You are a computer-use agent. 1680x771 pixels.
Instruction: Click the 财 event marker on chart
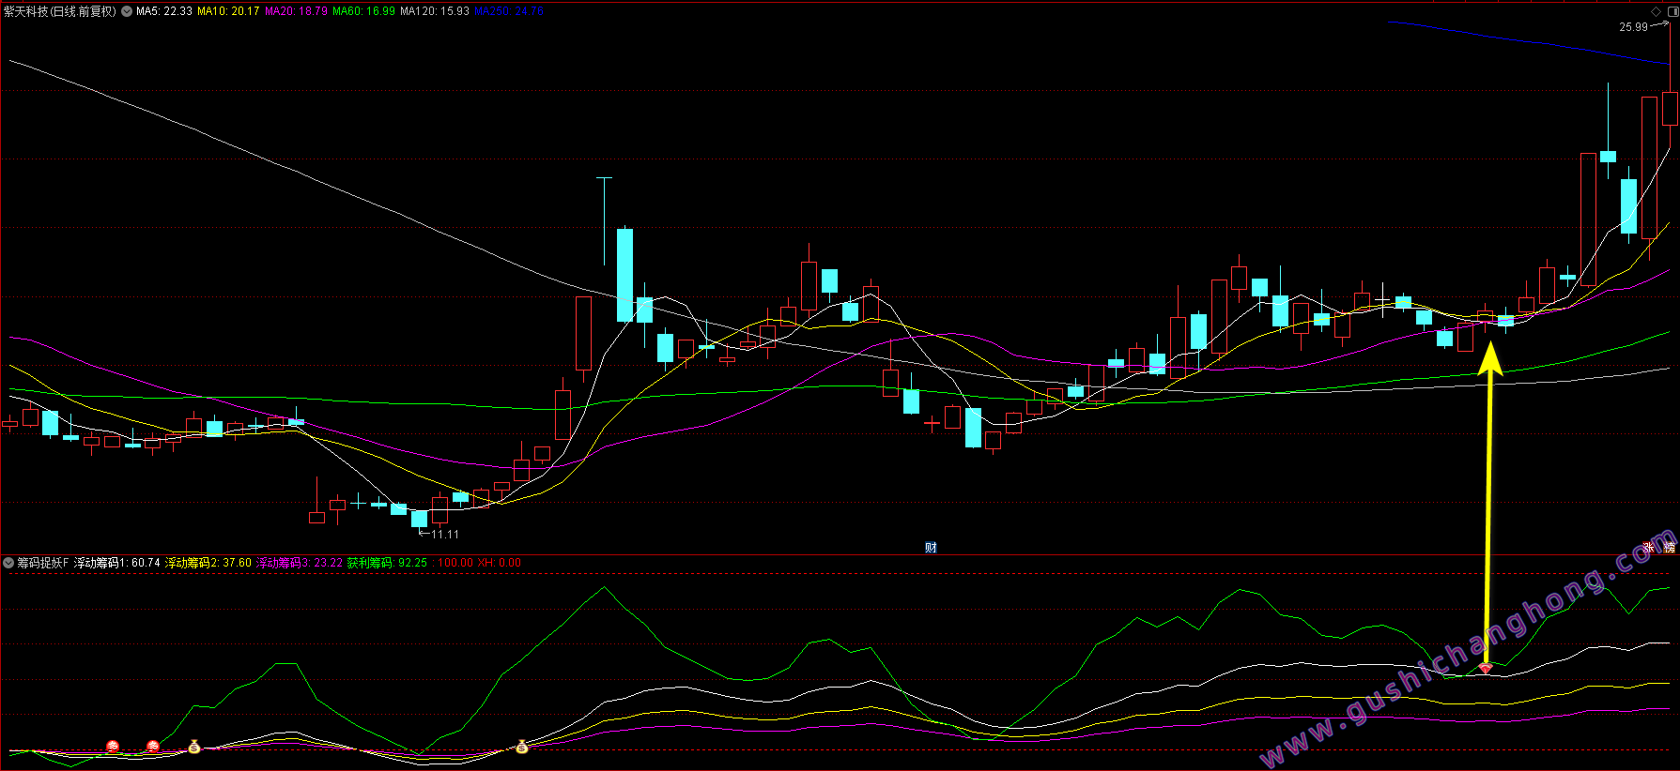click(931, 548)
